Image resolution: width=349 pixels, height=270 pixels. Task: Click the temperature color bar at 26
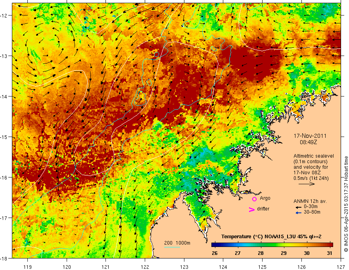click(215, 245)
